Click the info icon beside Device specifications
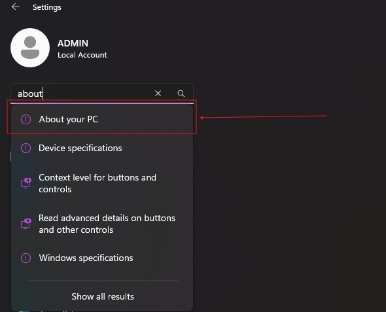The width and height of the screenshot is (386, 312). coord(26,148)
